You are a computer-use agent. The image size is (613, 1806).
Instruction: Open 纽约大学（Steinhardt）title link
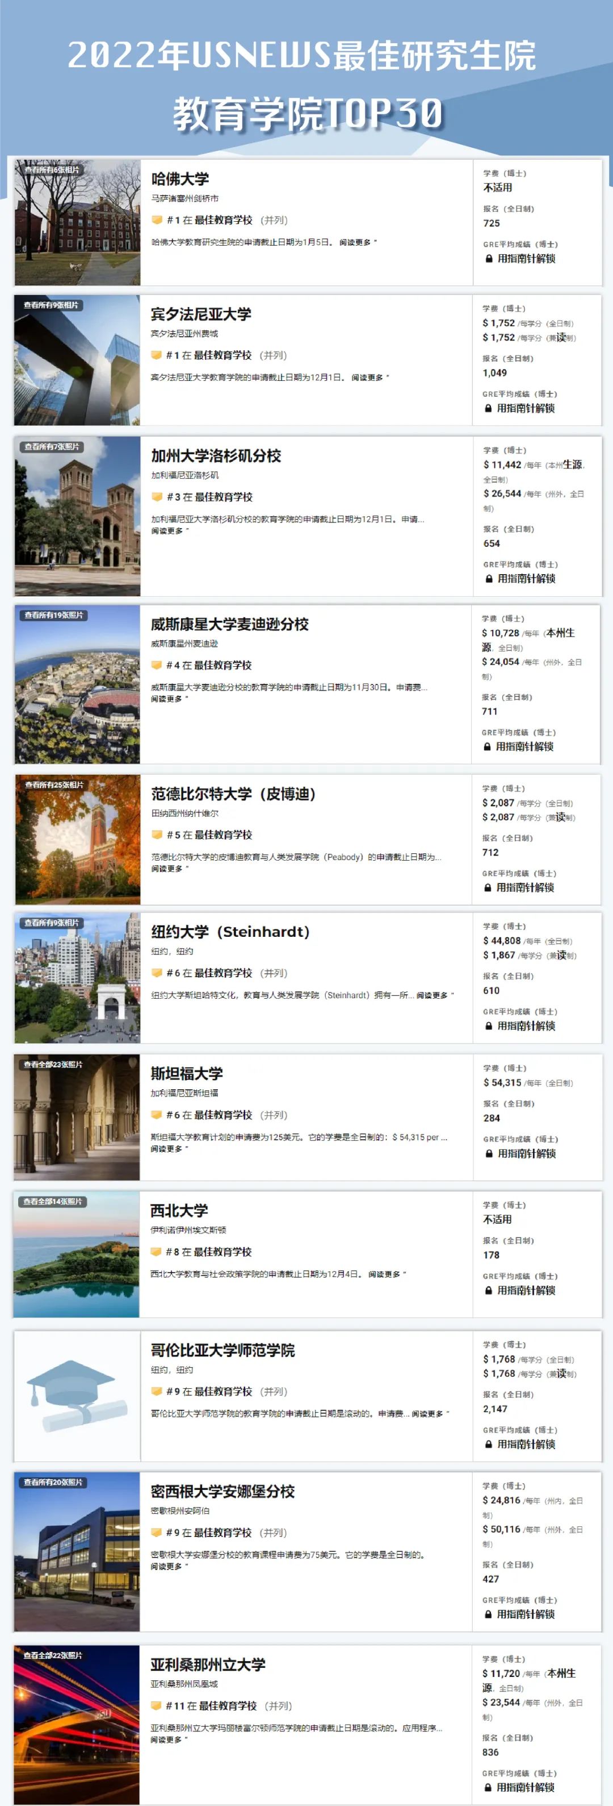pos(230,932)
